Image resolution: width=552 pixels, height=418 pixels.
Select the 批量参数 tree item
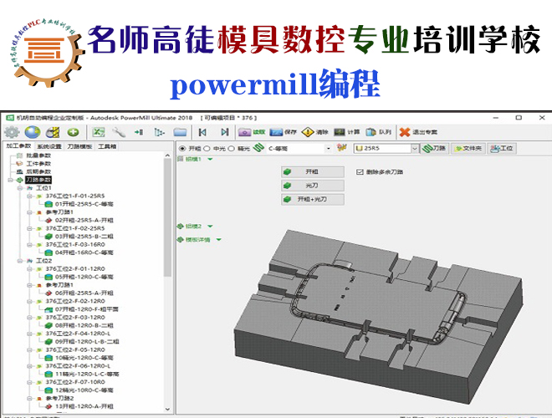[x=38, y=155]
